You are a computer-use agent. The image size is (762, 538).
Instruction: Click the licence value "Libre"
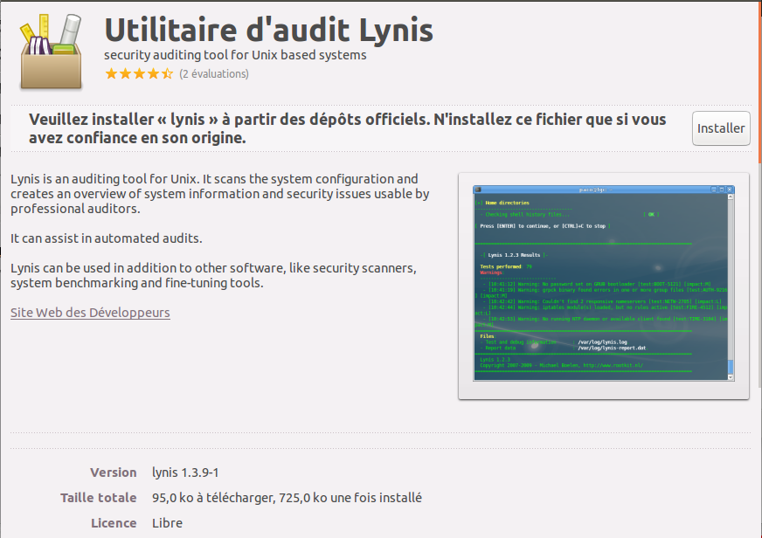point(167,523)
